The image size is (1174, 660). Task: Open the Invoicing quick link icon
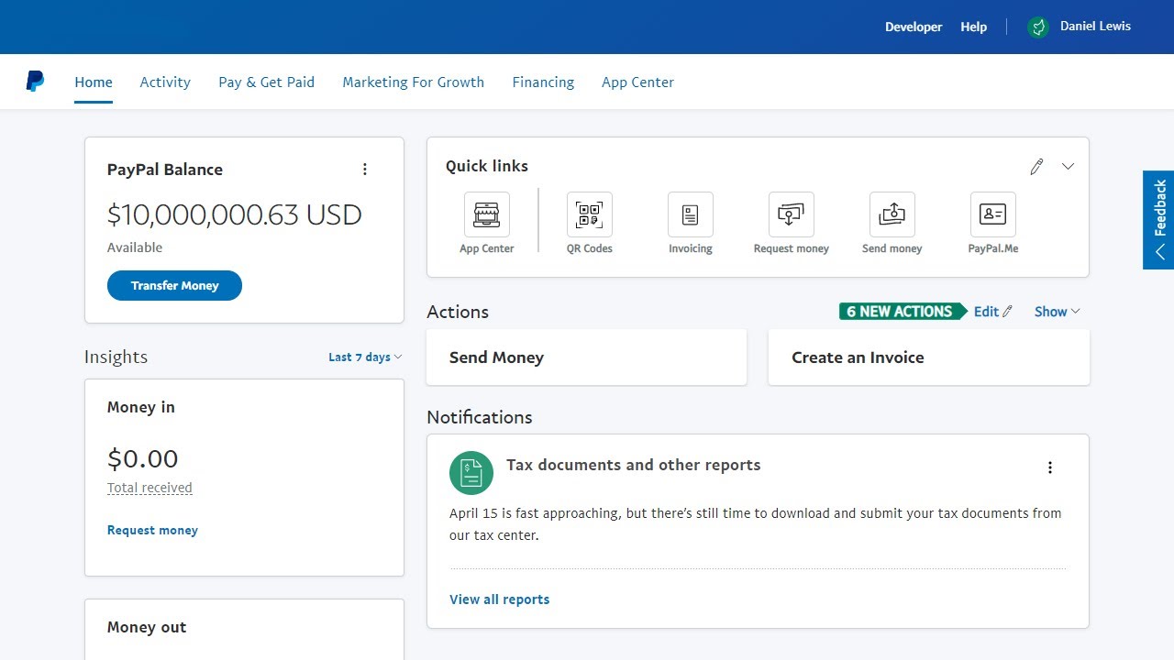point(691,214)
